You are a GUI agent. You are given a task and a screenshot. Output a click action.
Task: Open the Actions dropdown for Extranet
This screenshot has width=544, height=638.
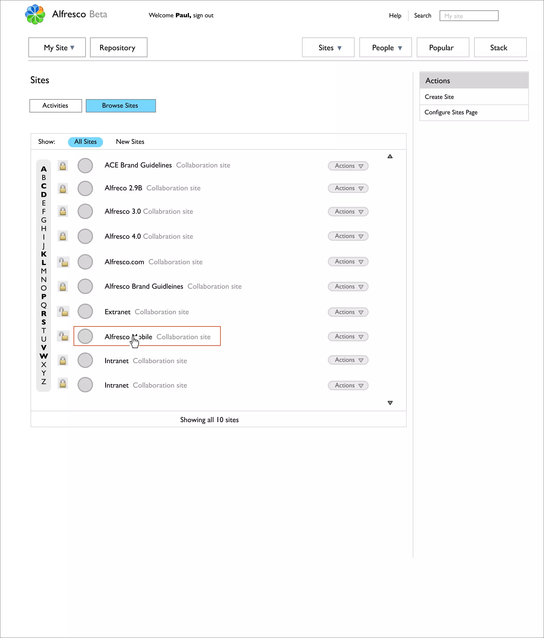tap(348, 312)
